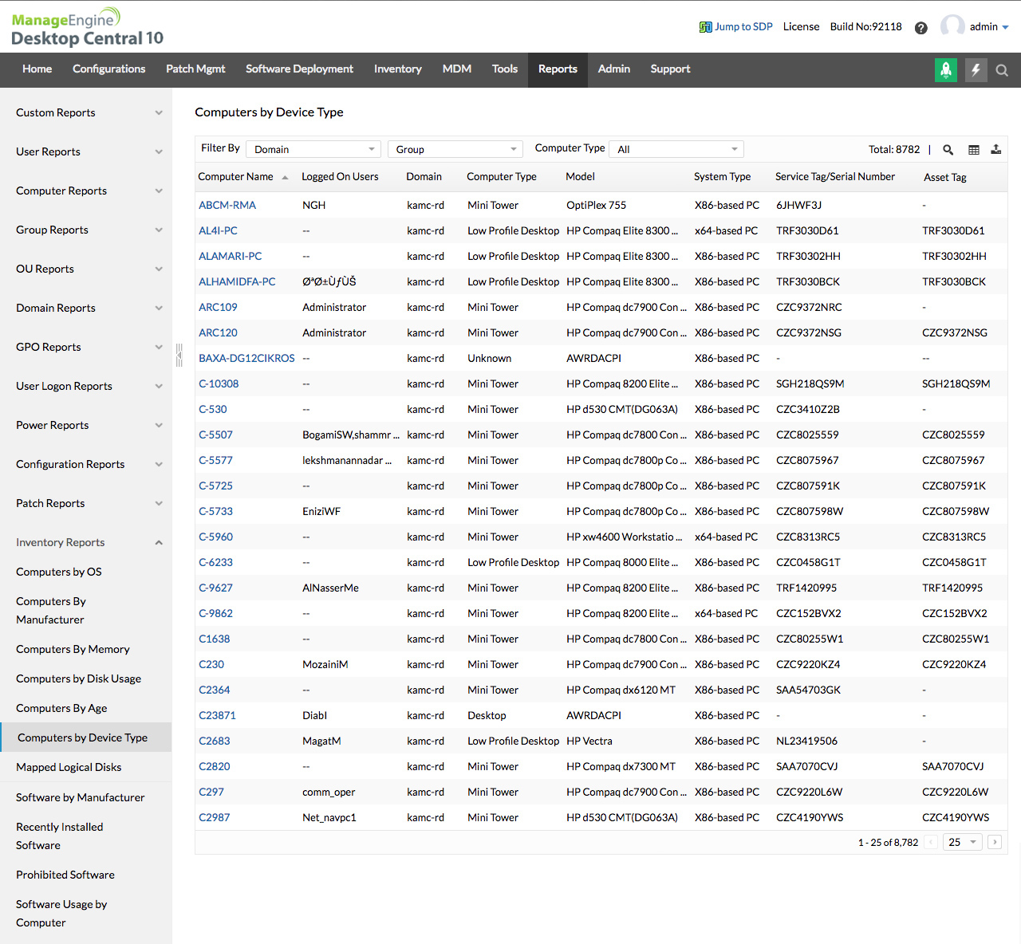The image size is (1021, 944).
Task: Sort by Logged On Users column
Action: tap(340, 177)
